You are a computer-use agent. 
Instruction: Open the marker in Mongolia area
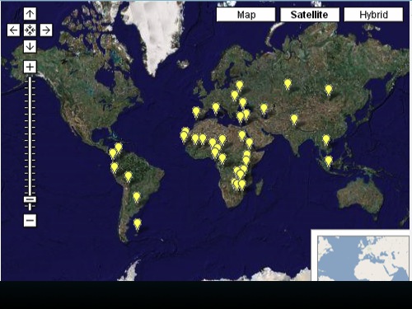[329, 90]
